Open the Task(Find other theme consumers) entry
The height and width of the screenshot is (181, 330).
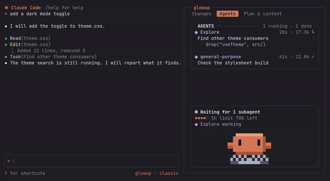point(53,57)
